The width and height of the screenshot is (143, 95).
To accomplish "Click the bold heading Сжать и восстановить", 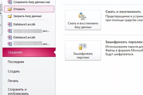I will click(123, 12).
